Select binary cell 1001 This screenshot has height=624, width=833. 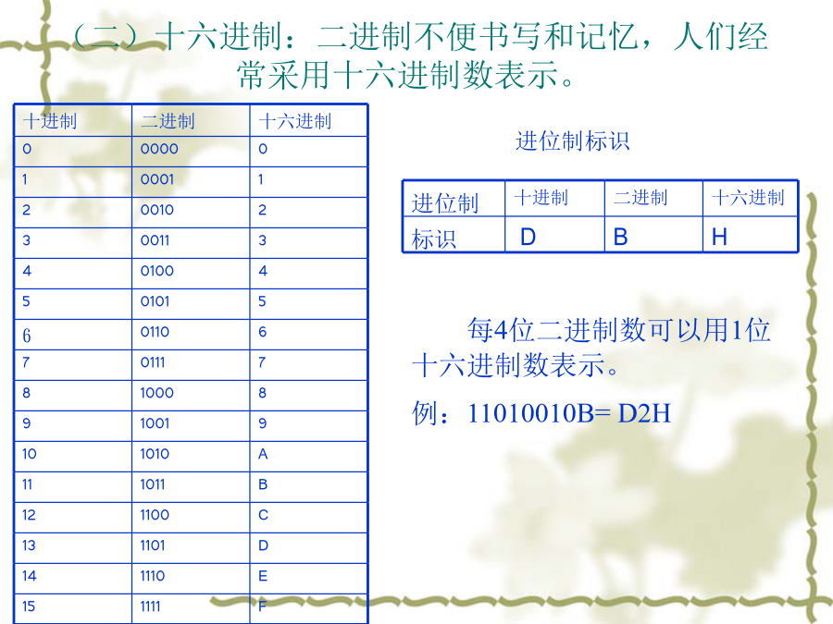click(191, 426)
